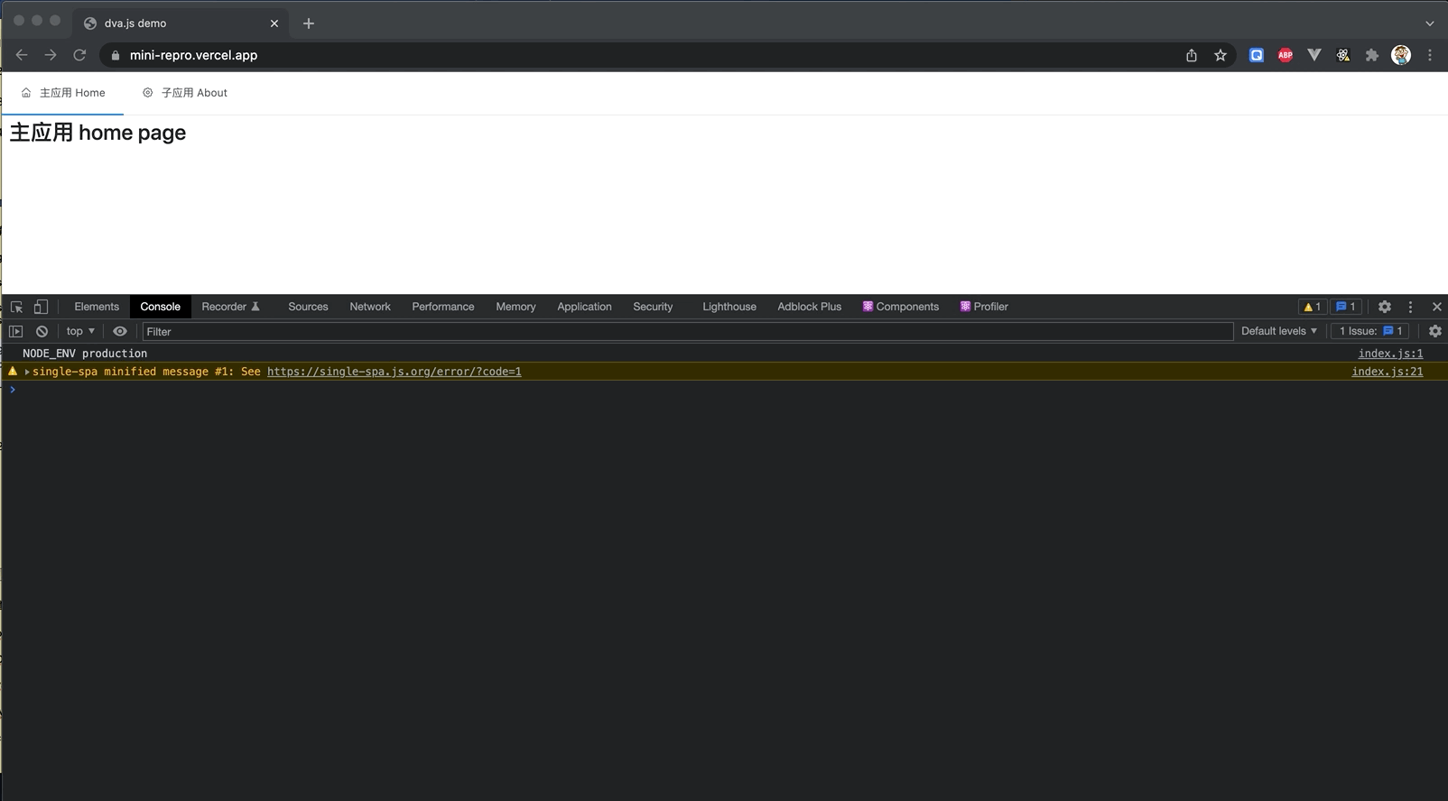
Task: Navigate to 主应用 Home menu item
Action: point(63,93)
